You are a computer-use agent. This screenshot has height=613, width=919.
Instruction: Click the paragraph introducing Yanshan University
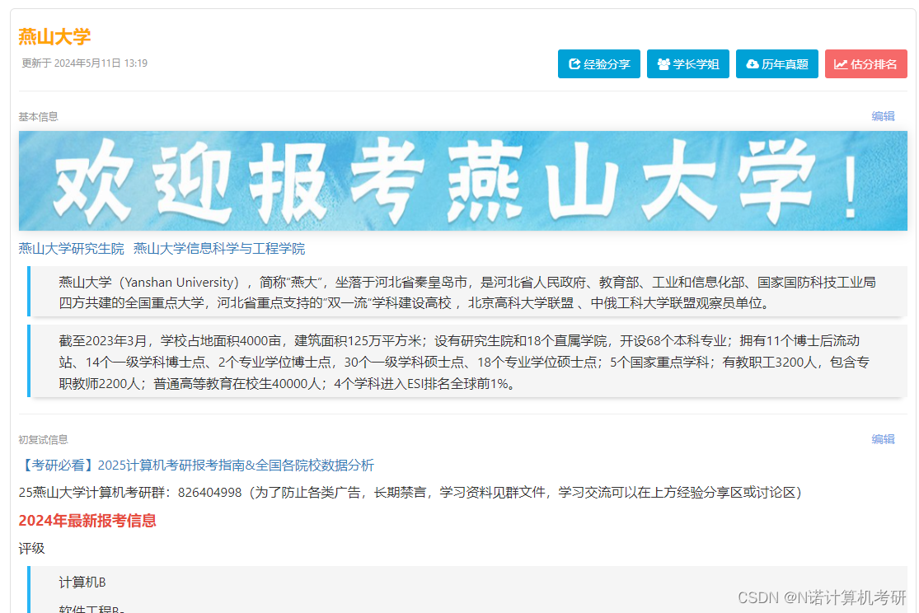[466, 292]
